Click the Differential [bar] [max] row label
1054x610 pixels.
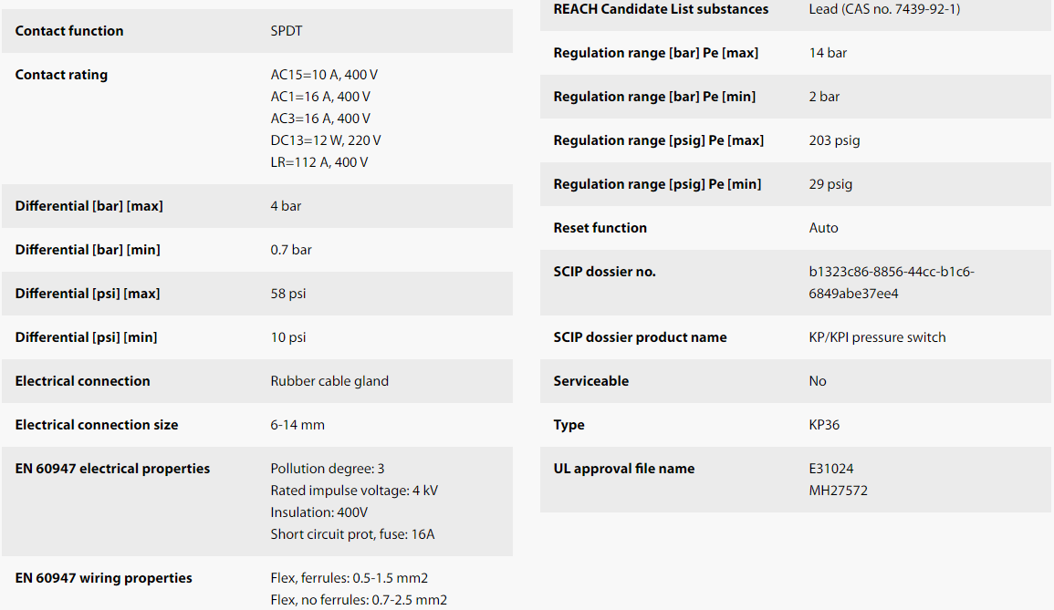89,206
